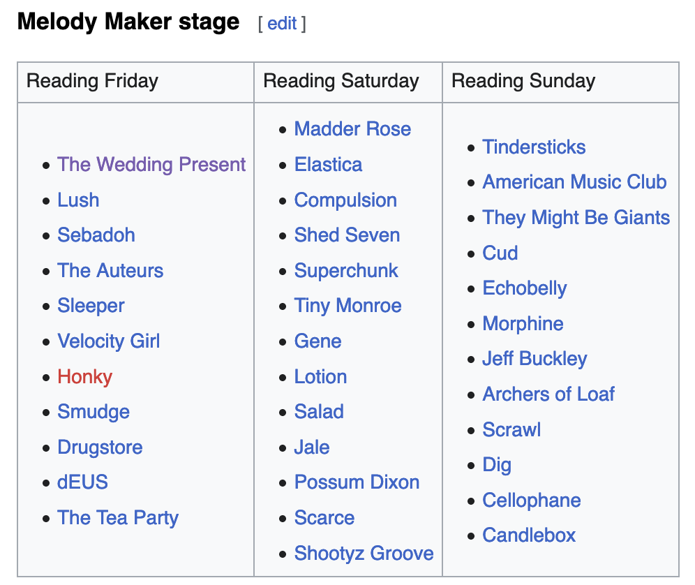This screenshot has height=585, width=695.
Task: Open The Wedding Present link
Action: (x=151, y=165)
